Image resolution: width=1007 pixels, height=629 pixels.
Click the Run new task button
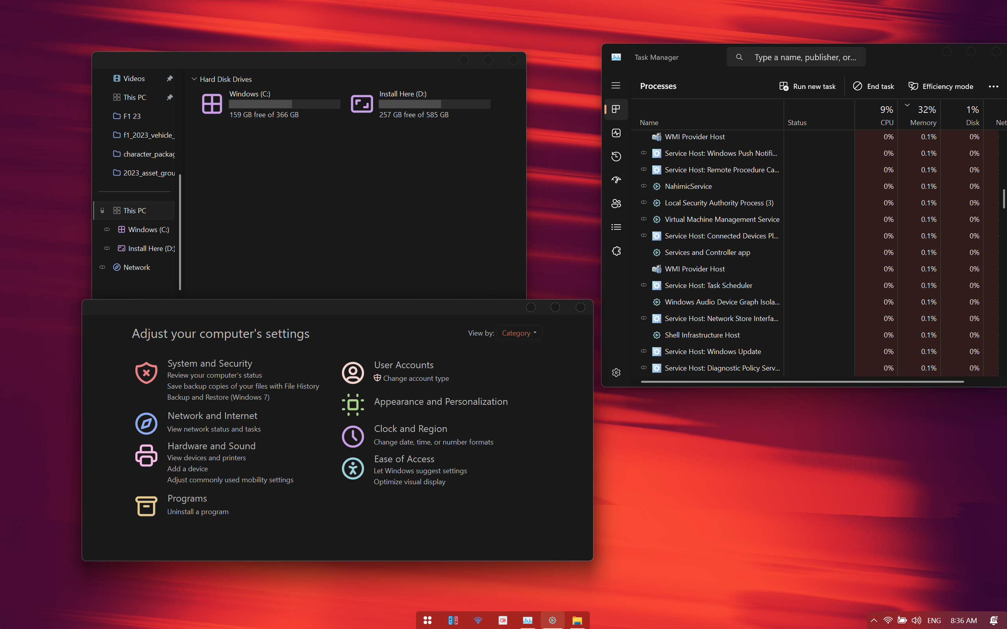[807, 86]
